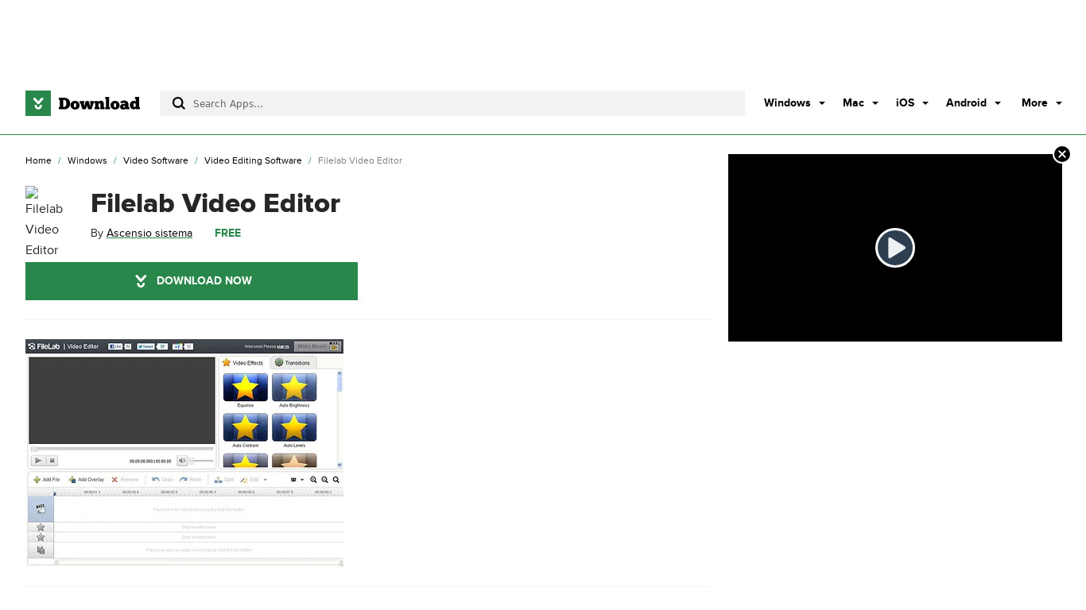
Task: Click the play button in editor preview
Action: coord(37,461)
